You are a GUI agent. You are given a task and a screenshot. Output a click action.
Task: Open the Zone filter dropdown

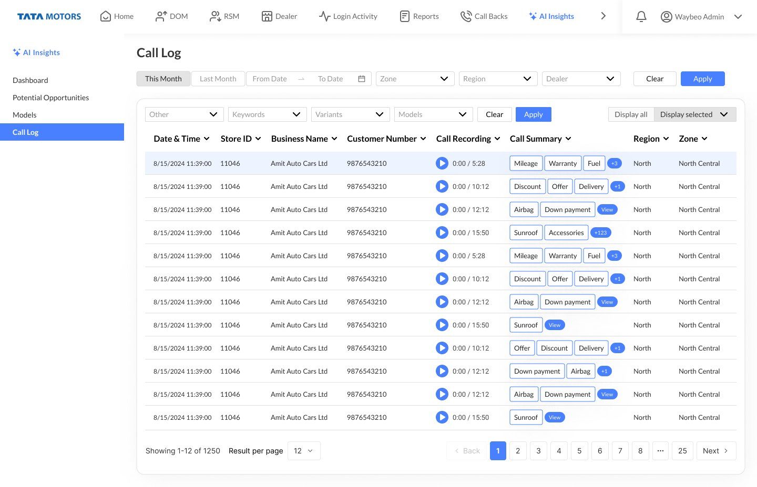415,78
